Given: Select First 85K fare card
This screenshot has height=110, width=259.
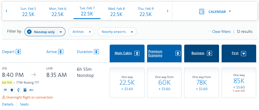Looking at the screenshot, I should tap(239, 83).
